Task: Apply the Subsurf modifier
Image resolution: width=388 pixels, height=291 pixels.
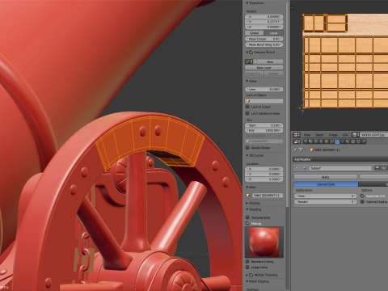Action: tap(326, 177)
